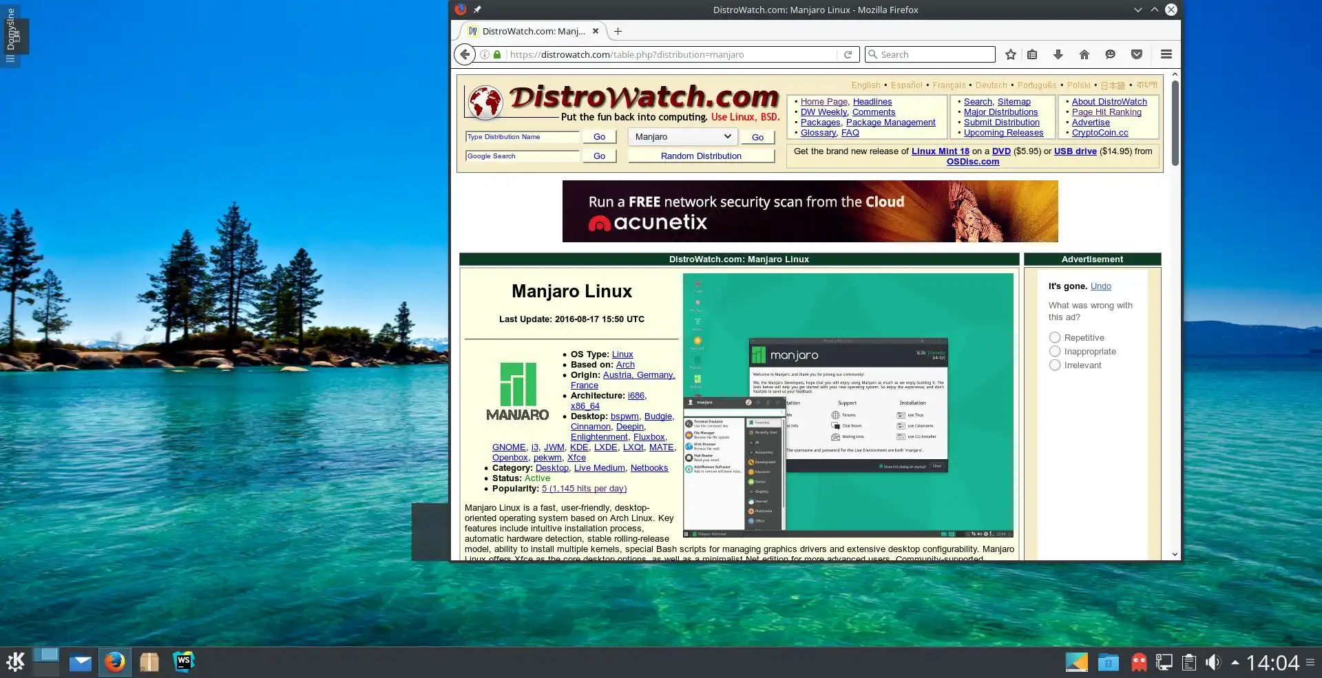This screenshot has height=678, width=1322.
Task: Click Go beside Type Distribution Name
Action: pyautogui.click(x=599, y=136)
